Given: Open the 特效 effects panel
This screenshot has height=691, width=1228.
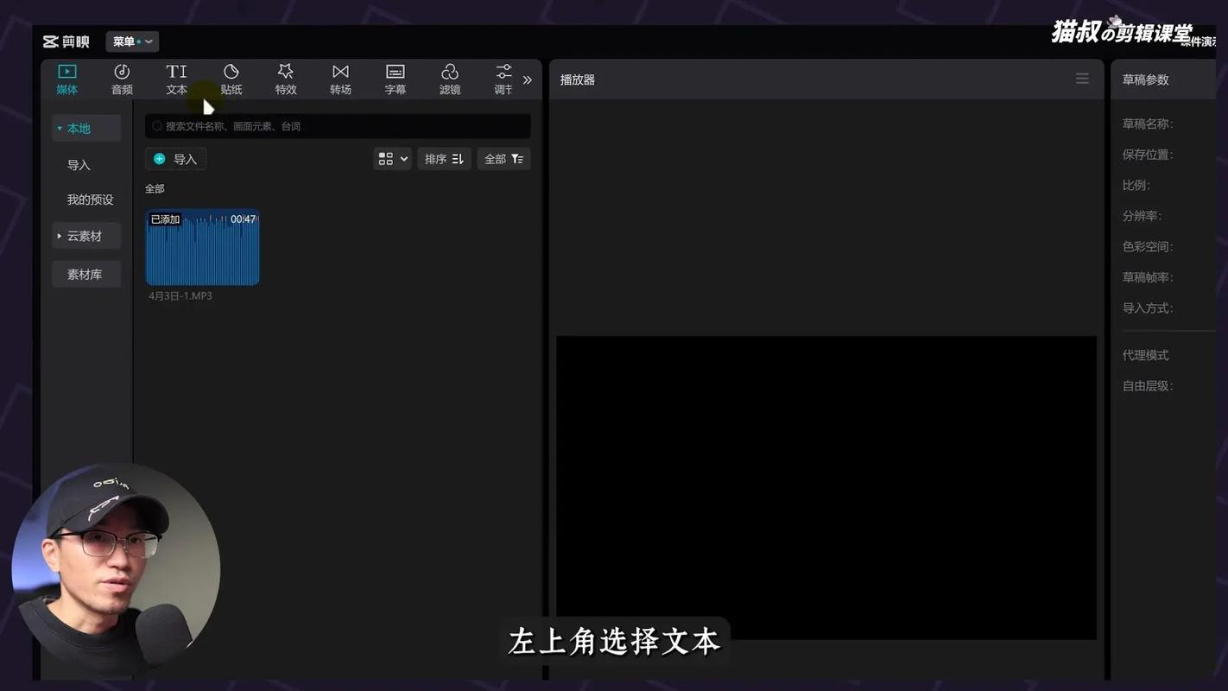Looking at the screenshot, I should click(285, 79).
